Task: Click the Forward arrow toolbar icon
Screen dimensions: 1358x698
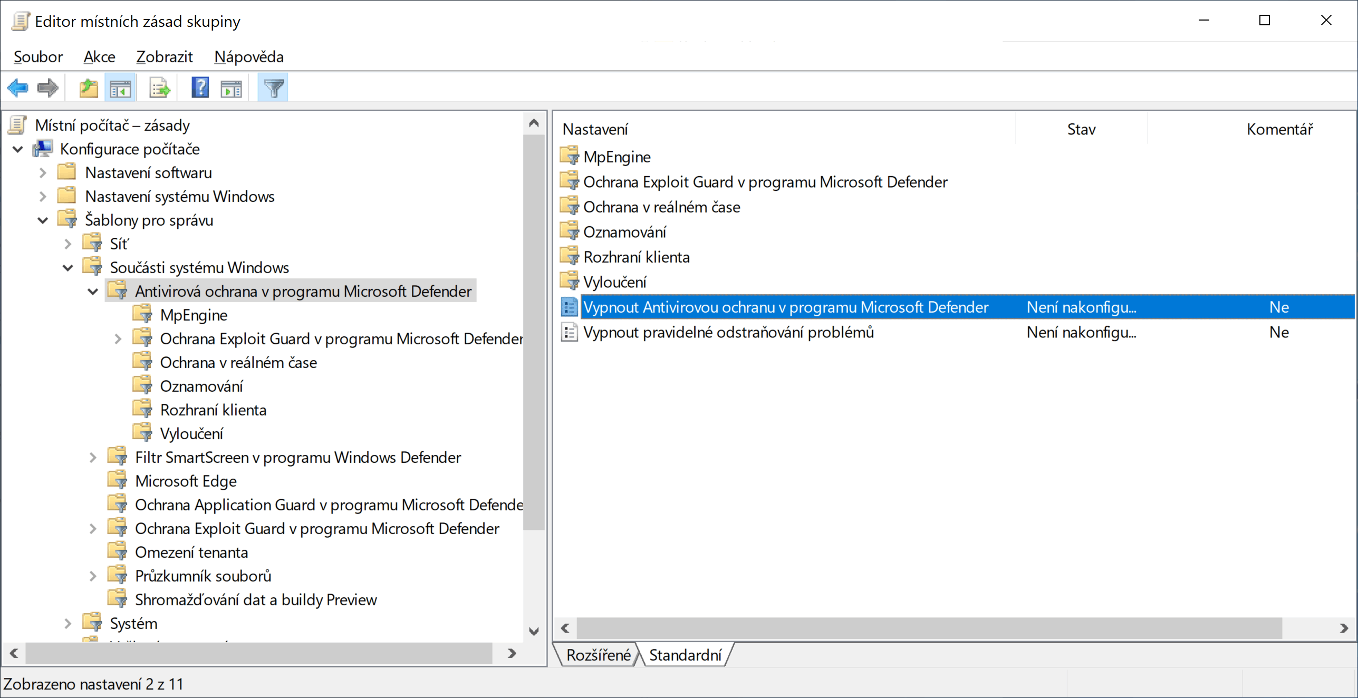Action: [x=48, y=88]
